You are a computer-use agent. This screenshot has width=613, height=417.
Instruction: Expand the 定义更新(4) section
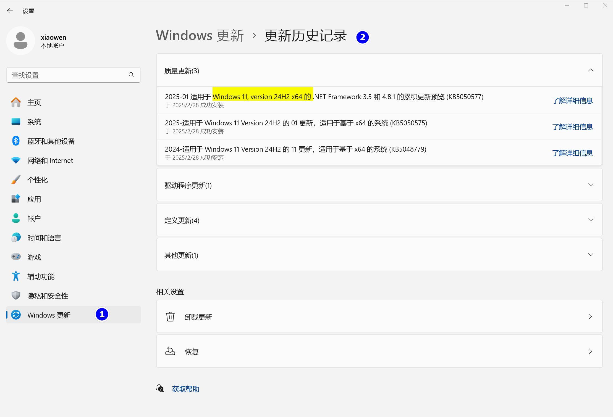pyautogui.click(x=590, y=220)
